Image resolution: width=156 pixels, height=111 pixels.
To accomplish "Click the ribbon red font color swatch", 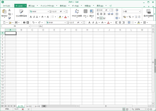I will pyautogui.click(x=65, y=17).
